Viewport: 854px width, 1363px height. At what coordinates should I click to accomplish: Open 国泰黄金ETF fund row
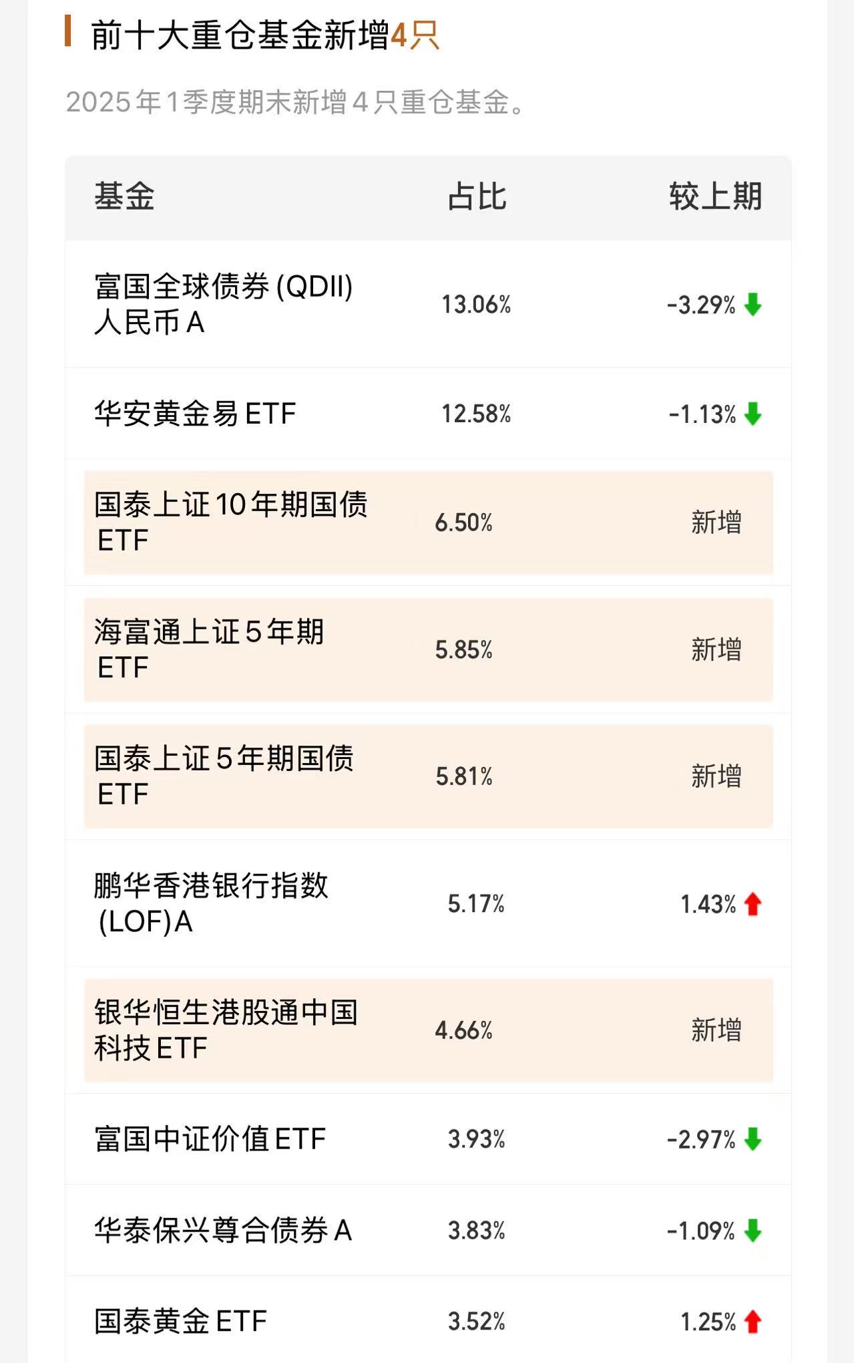tap(428, 1322)
